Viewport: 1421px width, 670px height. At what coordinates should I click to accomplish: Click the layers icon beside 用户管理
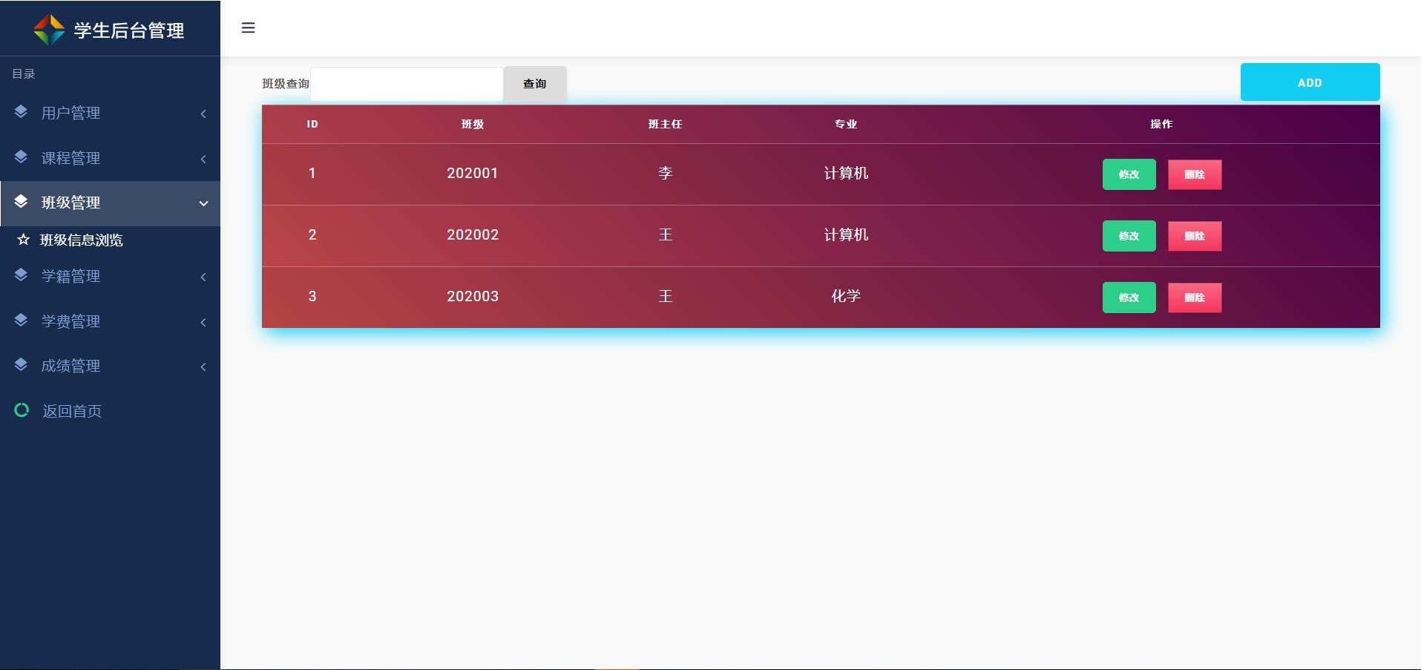click(x=21, y=112)
